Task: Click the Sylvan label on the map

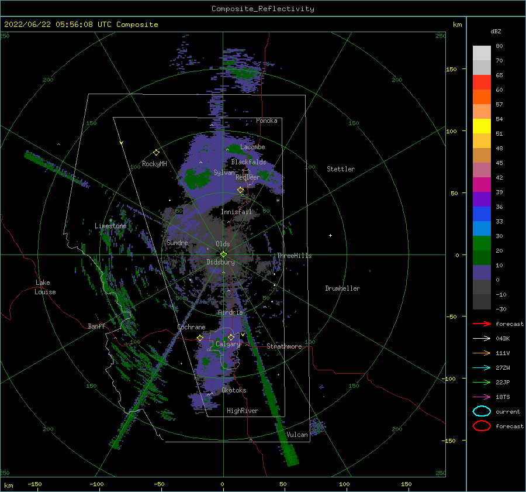Action: (224, 173)
